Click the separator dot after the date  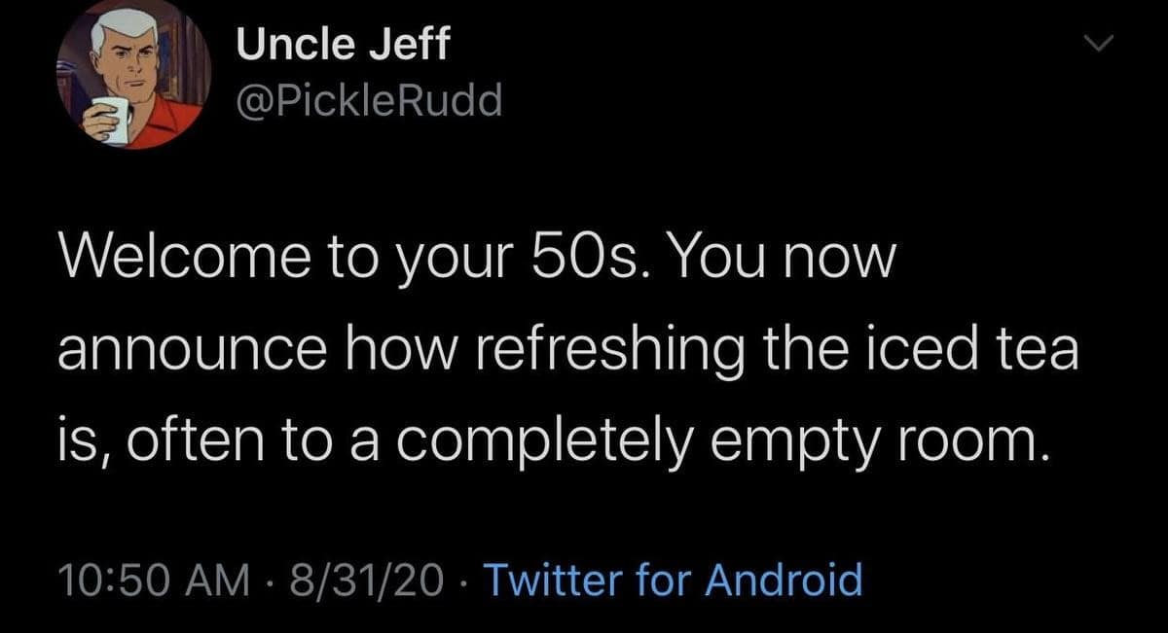[462, 579]
